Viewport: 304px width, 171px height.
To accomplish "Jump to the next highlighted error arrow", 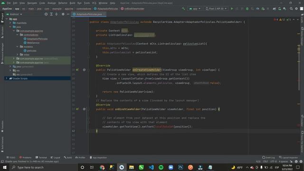I will 298,19.
